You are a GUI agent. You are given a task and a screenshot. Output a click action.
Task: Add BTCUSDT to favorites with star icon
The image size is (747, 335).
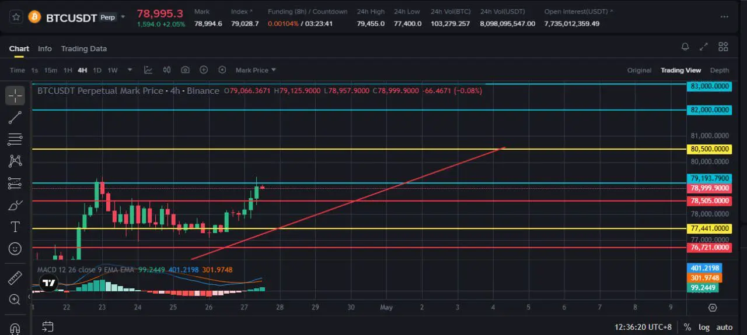[16, 17]
